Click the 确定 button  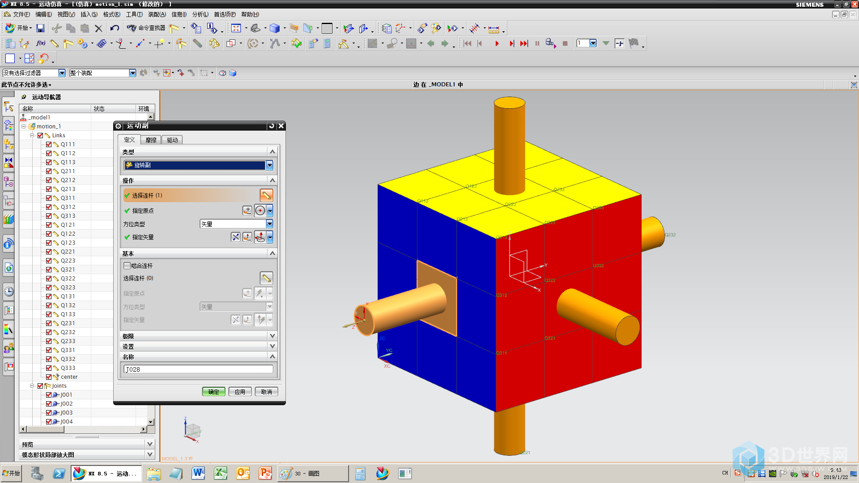coord(213,392)
